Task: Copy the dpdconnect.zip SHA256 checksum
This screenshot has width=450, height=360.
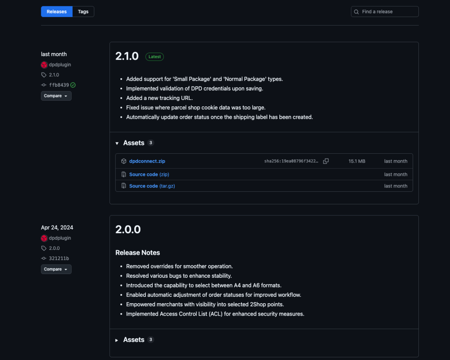Action: pyautogui.click(x=326, y=161)
